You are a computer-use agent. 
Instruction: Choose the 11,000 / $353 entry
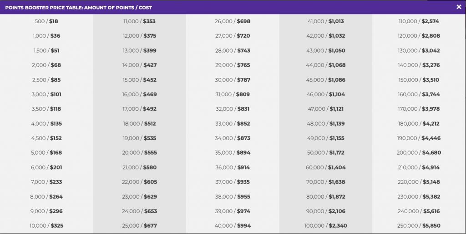[139, 21]
